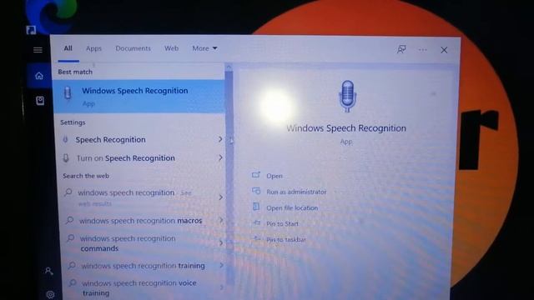
Task: Click Open file location
Action: [292, 207]
